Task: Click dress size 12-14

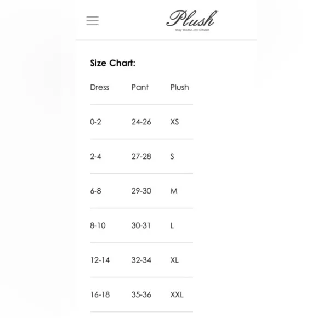Action: point(100,260)
